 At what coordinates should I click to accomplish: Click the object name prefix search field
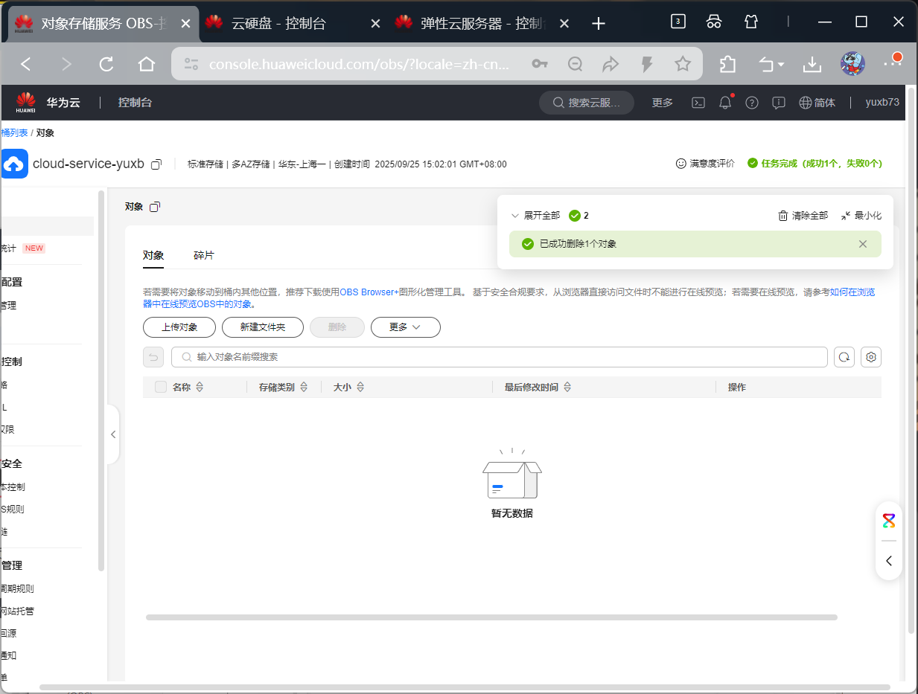pos(500,357)
